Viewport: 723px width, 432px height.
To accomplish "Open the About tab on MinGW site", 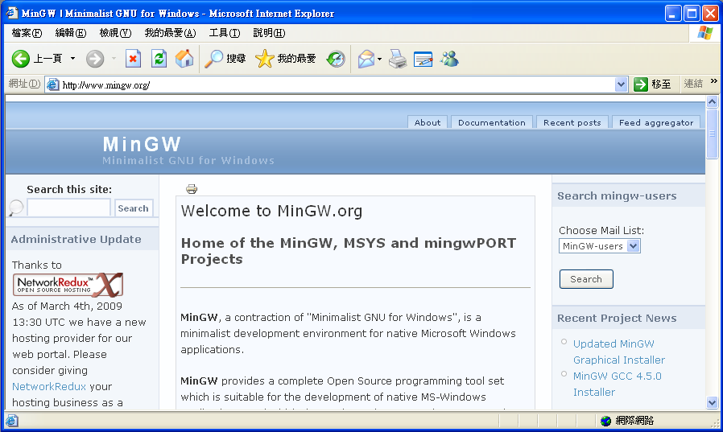I will coord(428,122).
